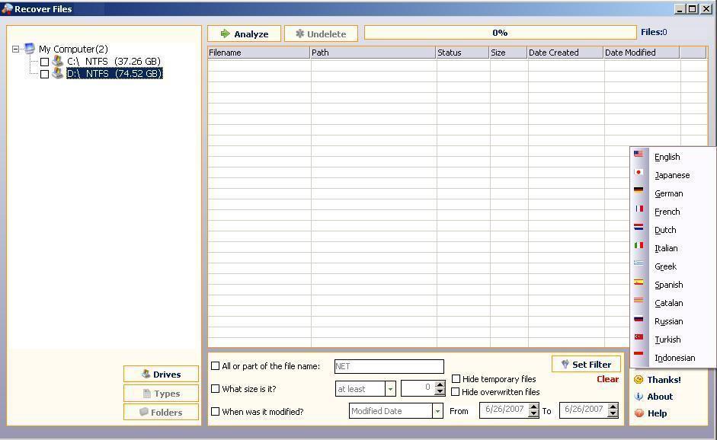This screenshot has width=717, height=440.
Task: Click the file name field containing NET
Action: [x=389, y=366]
